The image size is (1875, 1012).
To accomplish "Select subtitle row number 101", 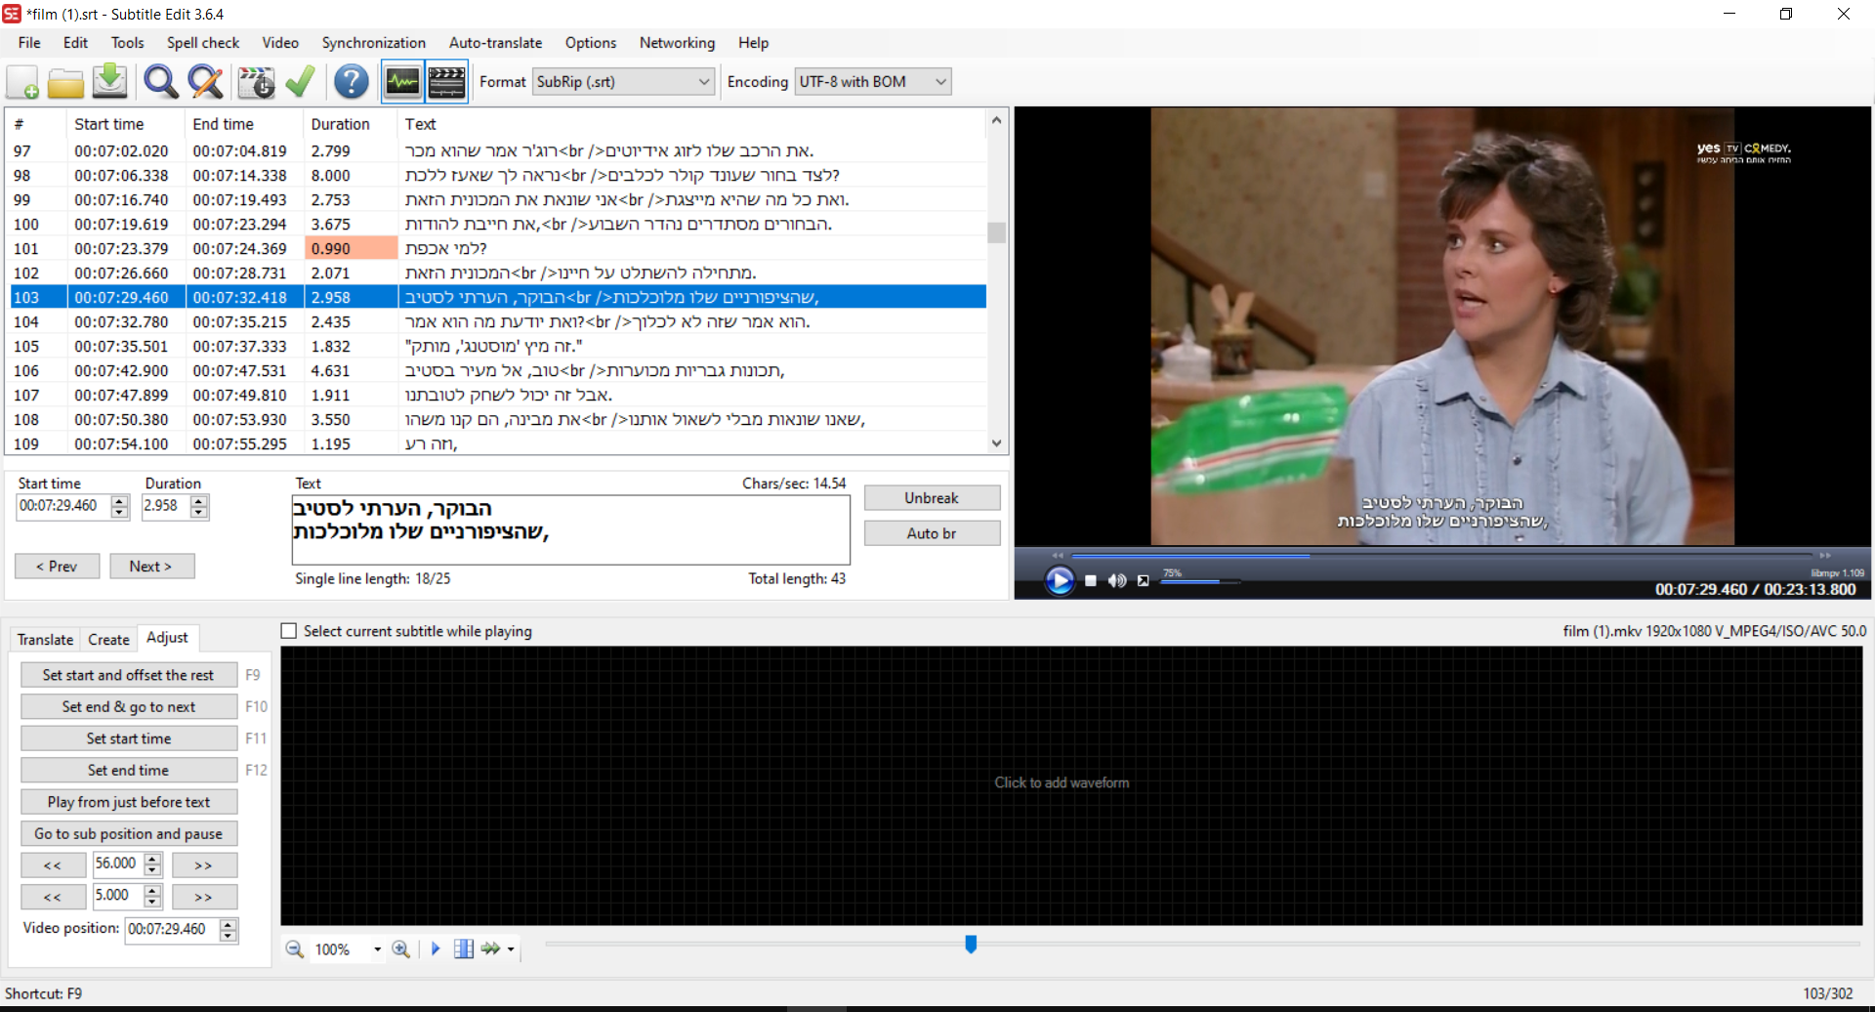I will pos(498,249).
